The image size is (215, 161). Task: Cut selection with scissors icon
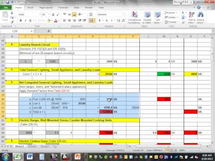[12, 13]
